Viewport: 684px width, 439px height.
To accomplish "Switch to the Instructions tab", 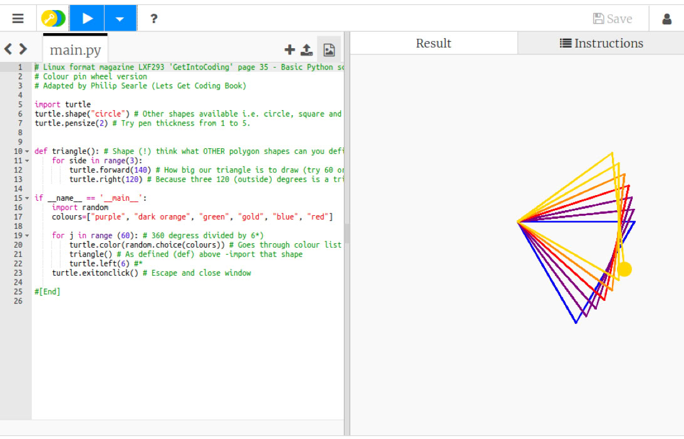I will tap(601, 43).
